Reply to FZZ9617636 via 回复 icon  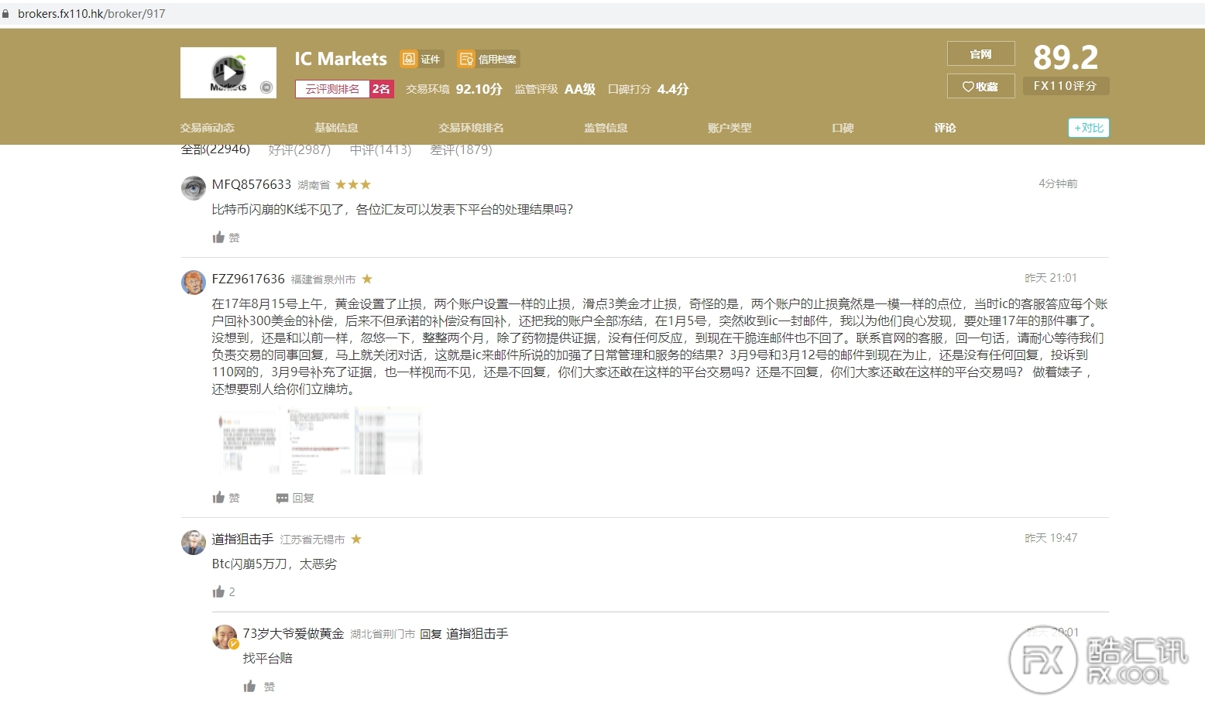[x=295, y=498]
